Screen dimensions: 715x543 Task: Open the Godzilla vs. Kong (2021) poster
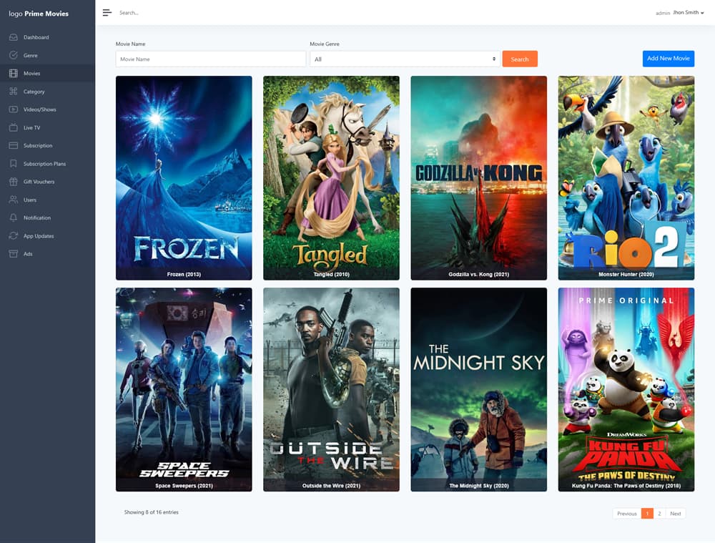479,178
